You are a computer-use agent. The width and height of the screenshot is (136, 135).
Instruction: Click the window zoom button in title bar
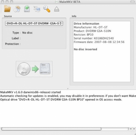12,2
